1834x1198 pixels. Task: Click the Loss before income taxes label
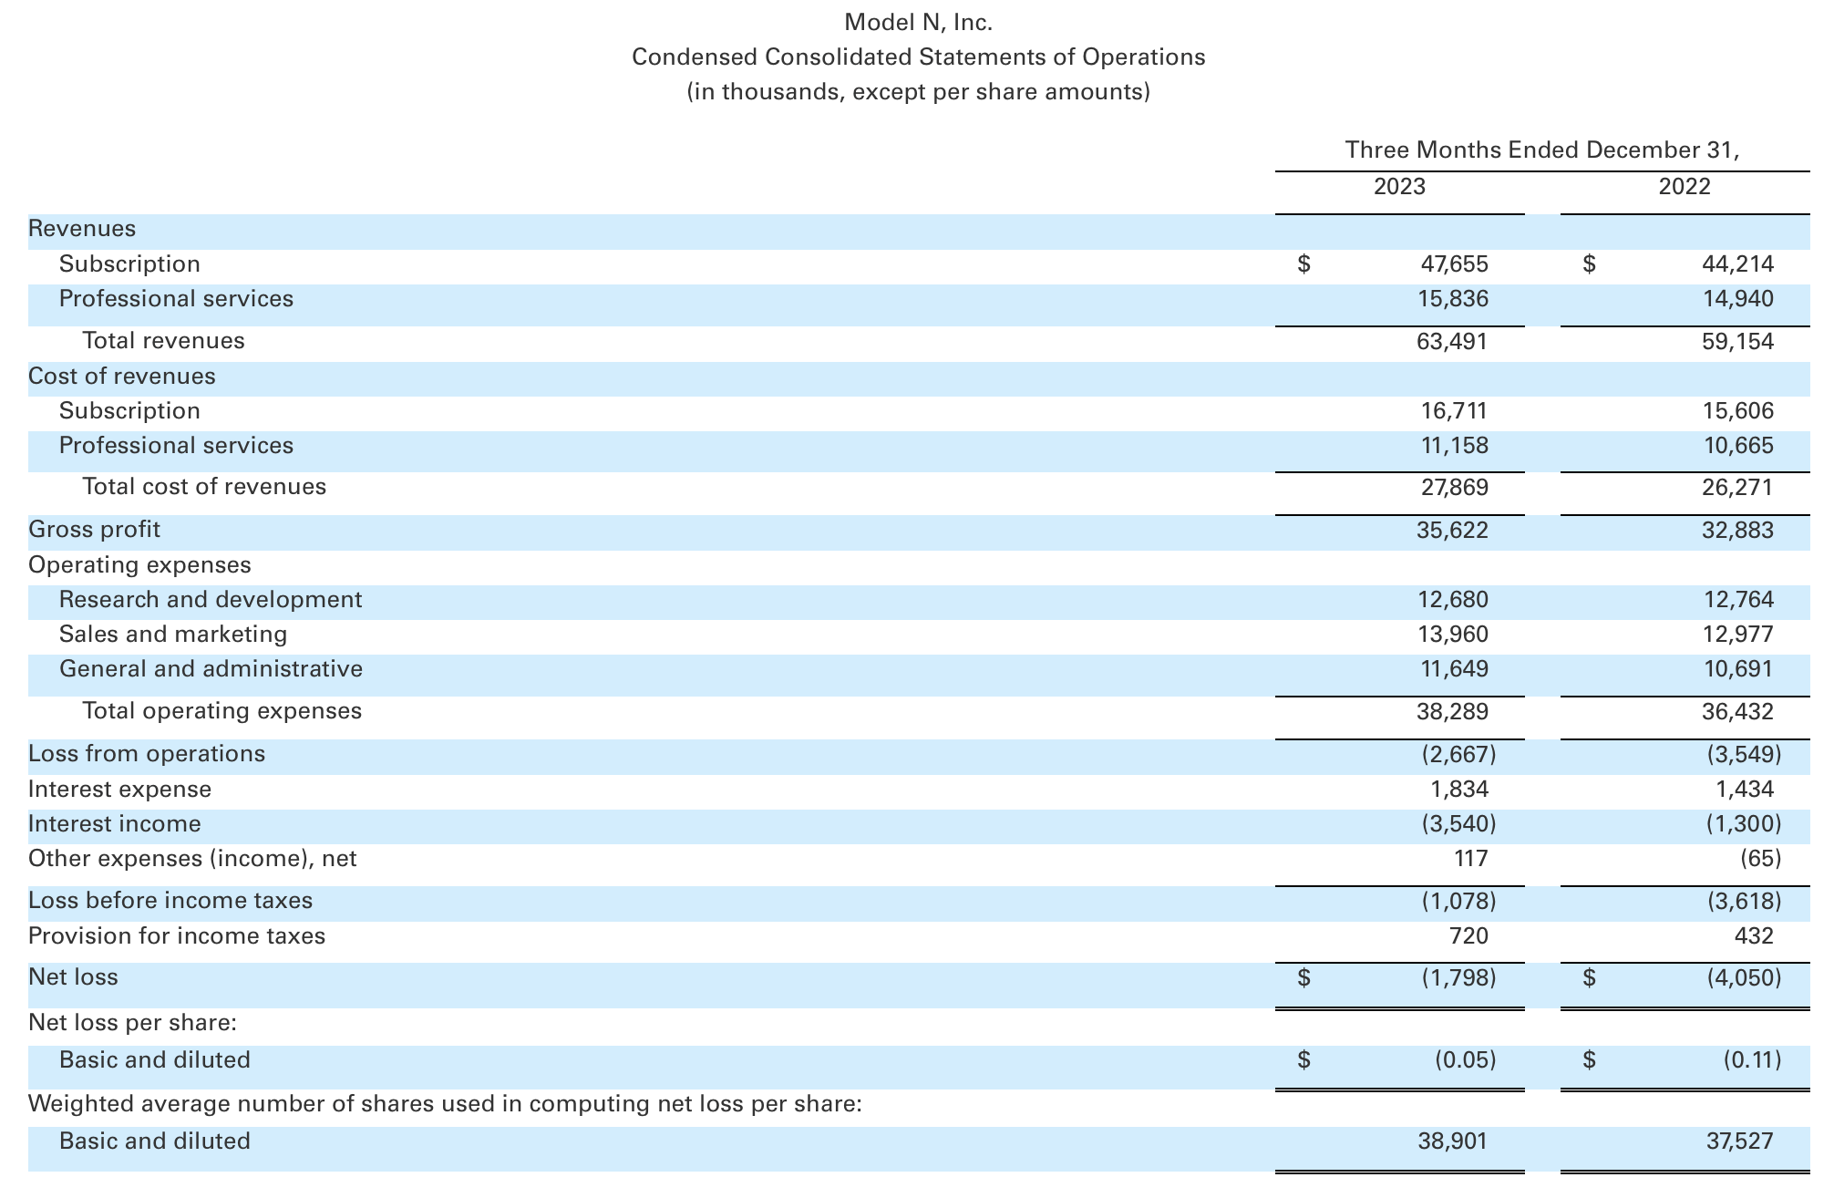point(170,900)
